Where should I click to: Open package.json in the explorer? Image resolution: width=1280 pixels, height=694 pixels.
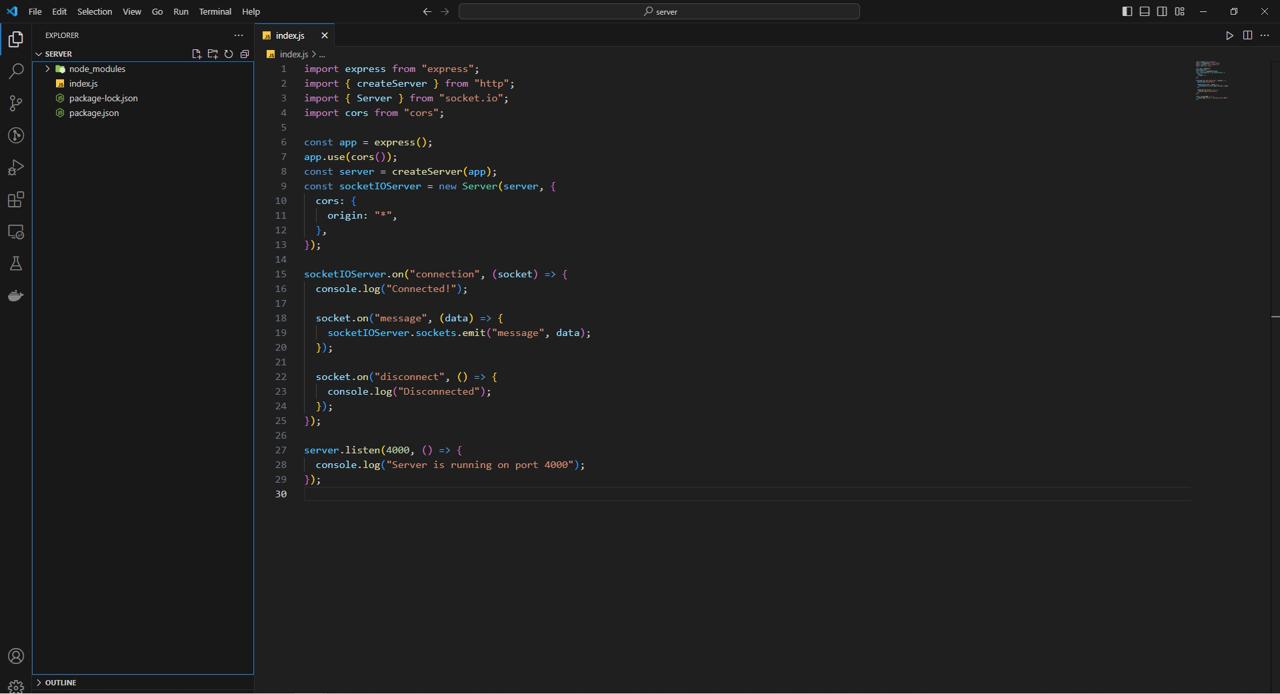pyautogui.click(x=94, y=113)
